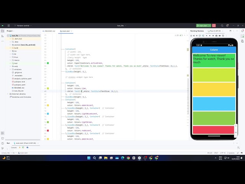Open Windows Start menu on taskbar
Screen dimensions: 245x184
click(x=89, y=158)
